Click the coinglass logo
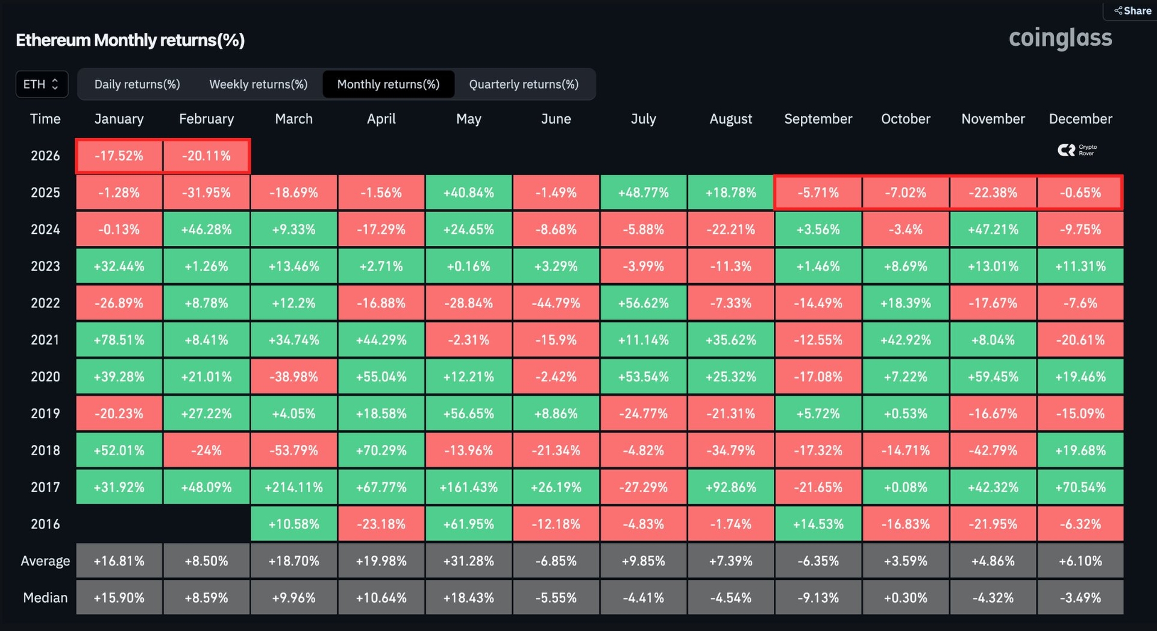 1060,39
